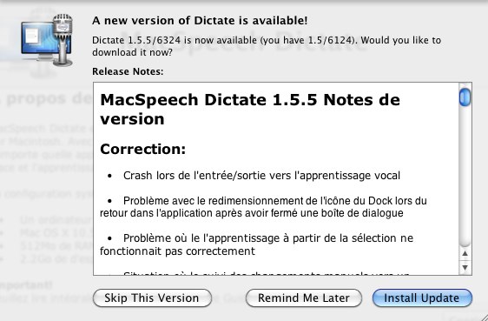Click the 'apprentissage à partir de la sélection' bullet
Image resolution: width=488 pixels, height=321 pixels.
(257, 244)
